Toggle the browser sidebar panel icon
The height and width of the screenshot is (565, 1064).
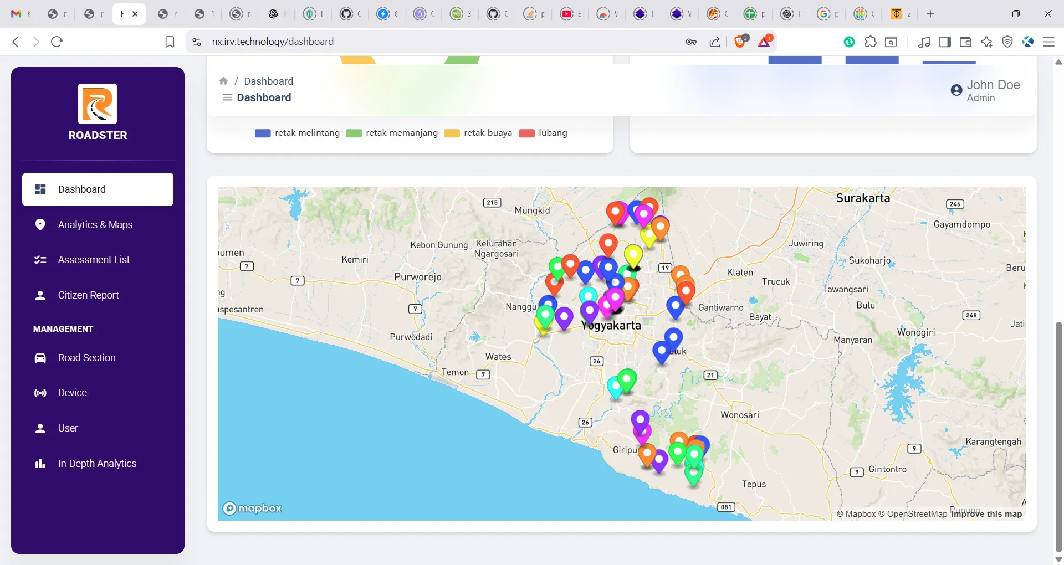(x=945, y=42)
